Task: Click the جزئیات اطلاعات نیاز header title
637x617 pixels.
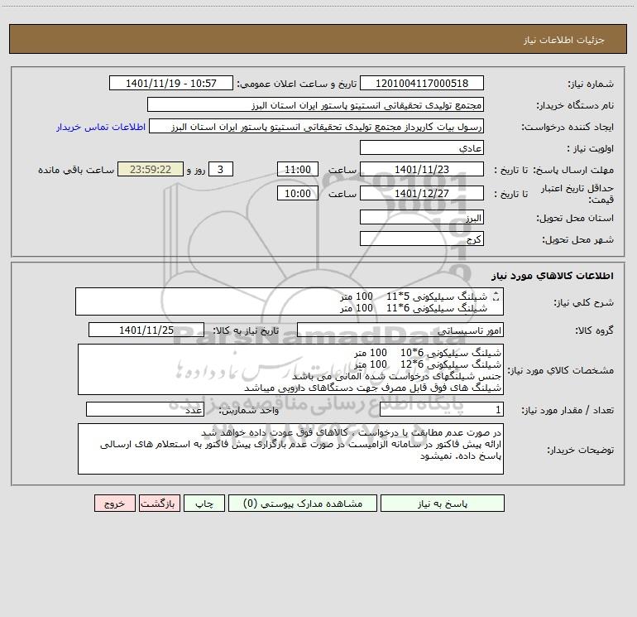Action: pyautogui.click(x=563, y=40)
